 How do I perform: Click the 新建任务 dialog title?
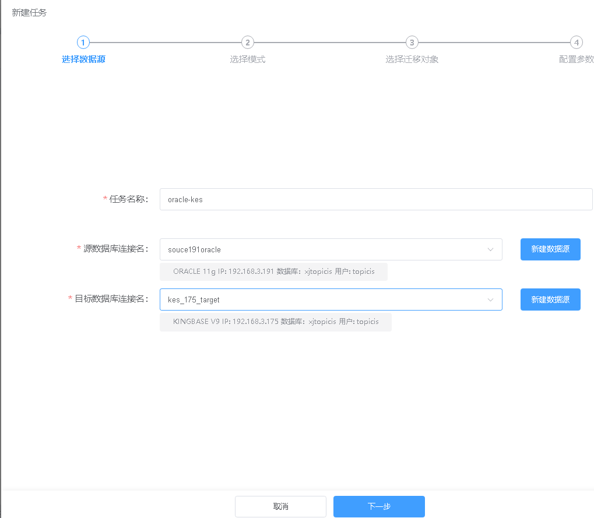click(29, 13)
